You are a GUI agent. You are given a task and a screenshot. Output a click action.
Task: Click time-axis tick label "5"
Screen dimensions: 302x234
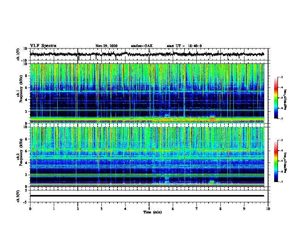click(149, 209)
